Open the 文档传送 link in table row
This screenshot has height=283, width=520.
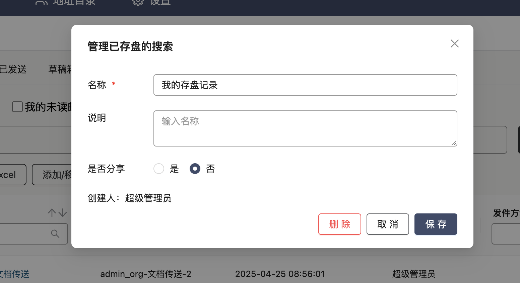[15, 274]
